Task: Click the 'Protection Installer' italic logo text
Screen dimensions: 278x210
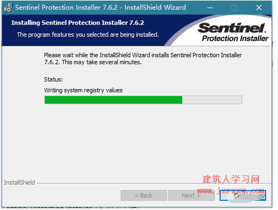Action: point(235,38)
